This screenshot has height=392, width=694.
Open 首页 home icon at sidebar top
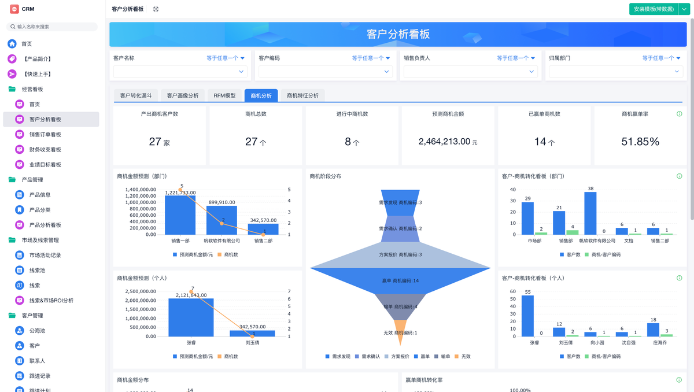coord(12,44)
